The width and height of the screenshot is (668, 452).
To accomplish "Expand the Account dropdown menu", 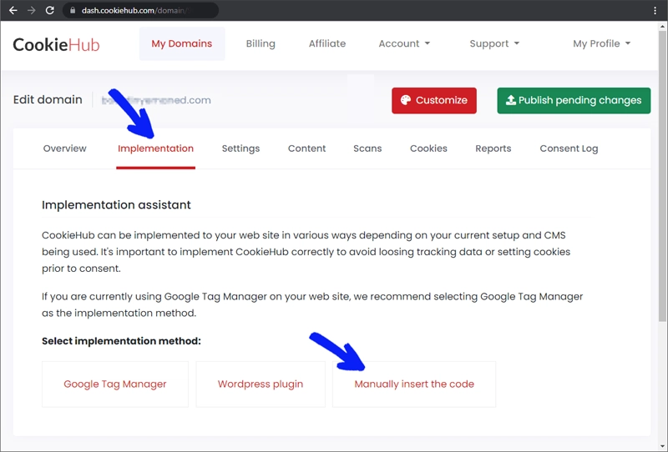I will (404, 43).
